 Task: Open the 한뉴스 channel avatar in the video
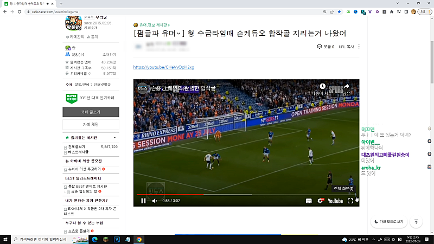click(x=142, y=88)
